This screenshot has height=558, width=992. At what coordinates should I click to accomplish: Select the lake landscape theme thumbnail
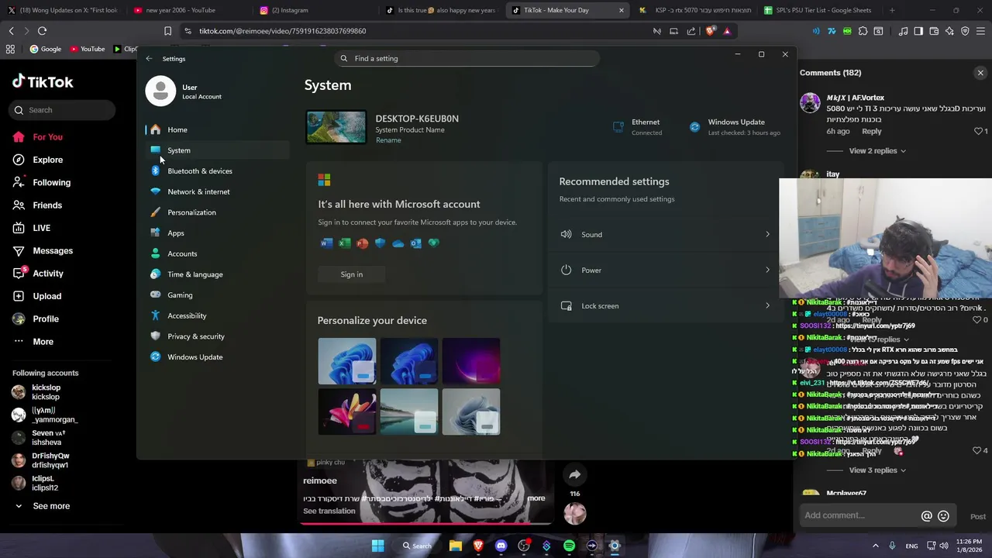point(409,412)
